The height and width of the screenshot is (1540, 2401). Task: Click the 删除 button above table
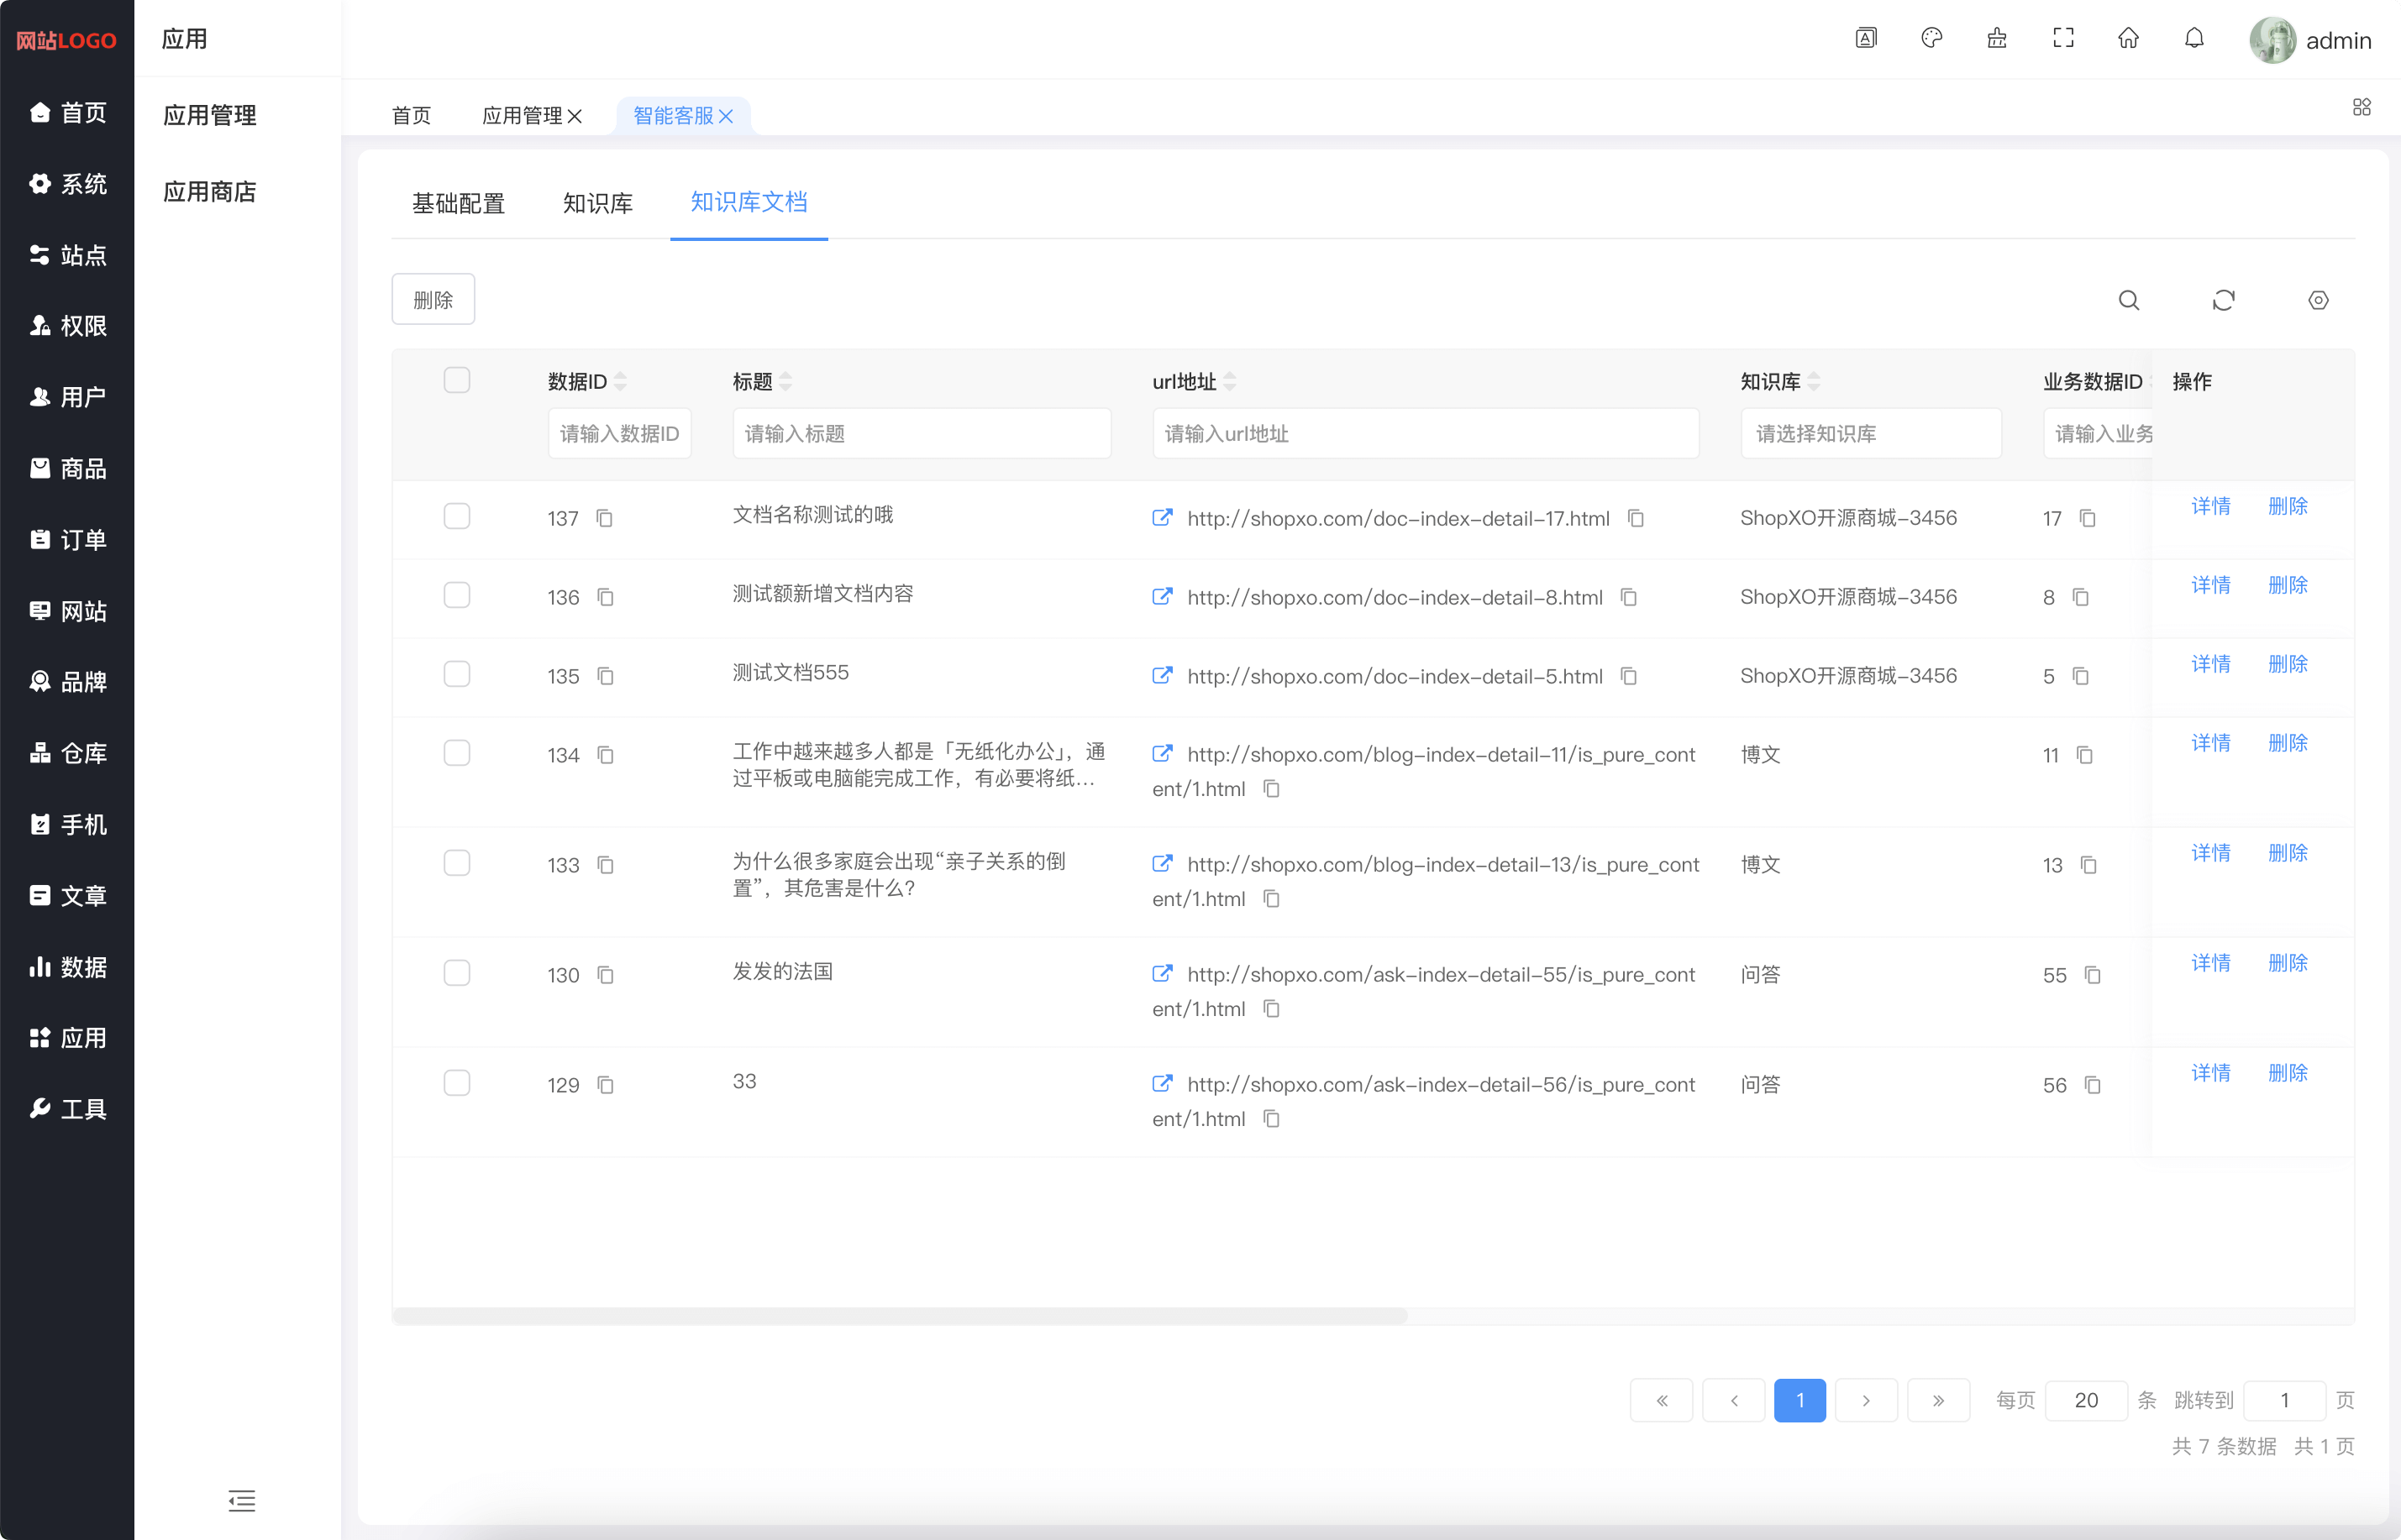[432, 300]
